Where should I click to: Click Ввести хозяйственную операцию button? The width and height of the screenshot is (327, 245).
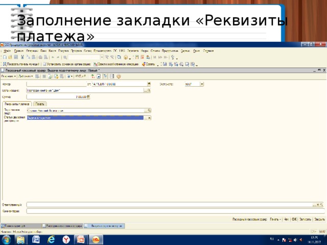pos(116,64)
